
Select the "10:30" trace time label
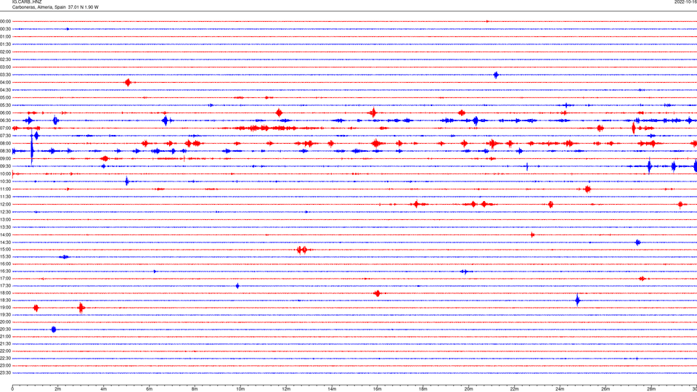pyautogui.click(x=5, y=181)
